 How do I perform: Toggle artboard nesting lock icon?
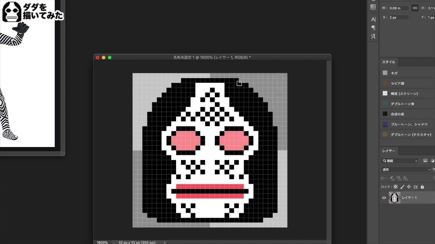point(416,187)
